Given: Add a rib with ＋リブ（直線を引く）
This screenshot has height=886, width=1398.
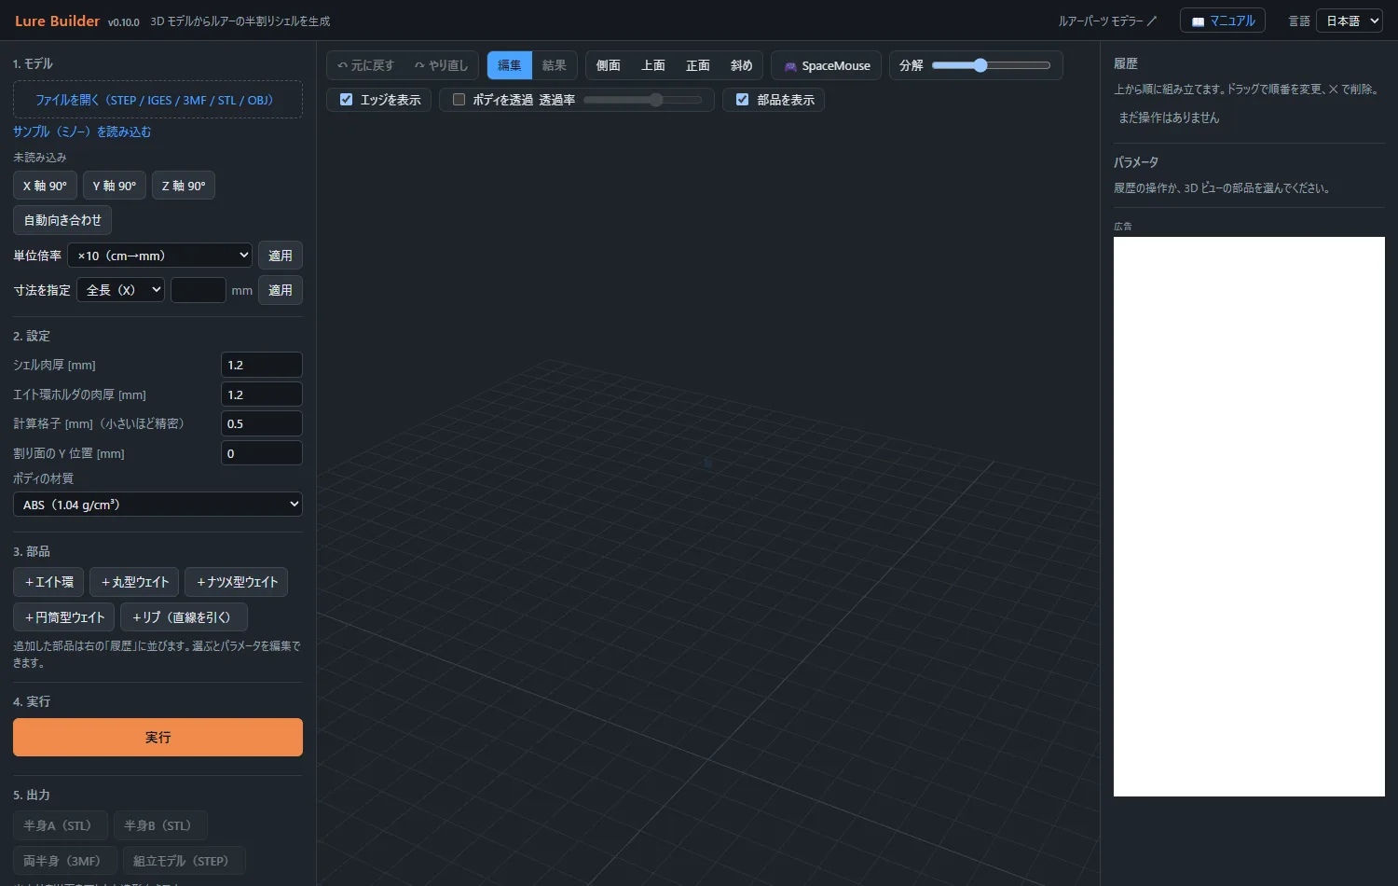Looking at the screenshot, I should (184, 617).
